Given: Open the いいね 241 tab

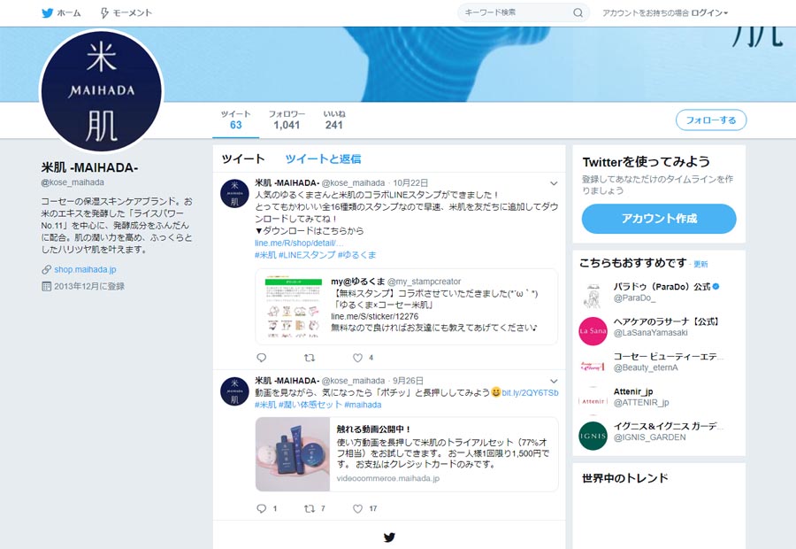Looking at the screenshot, I should pos(334,120).
